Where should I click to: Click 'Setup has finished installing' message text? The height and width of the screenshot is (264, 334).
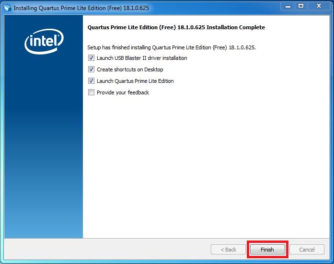tap(172, 47)
